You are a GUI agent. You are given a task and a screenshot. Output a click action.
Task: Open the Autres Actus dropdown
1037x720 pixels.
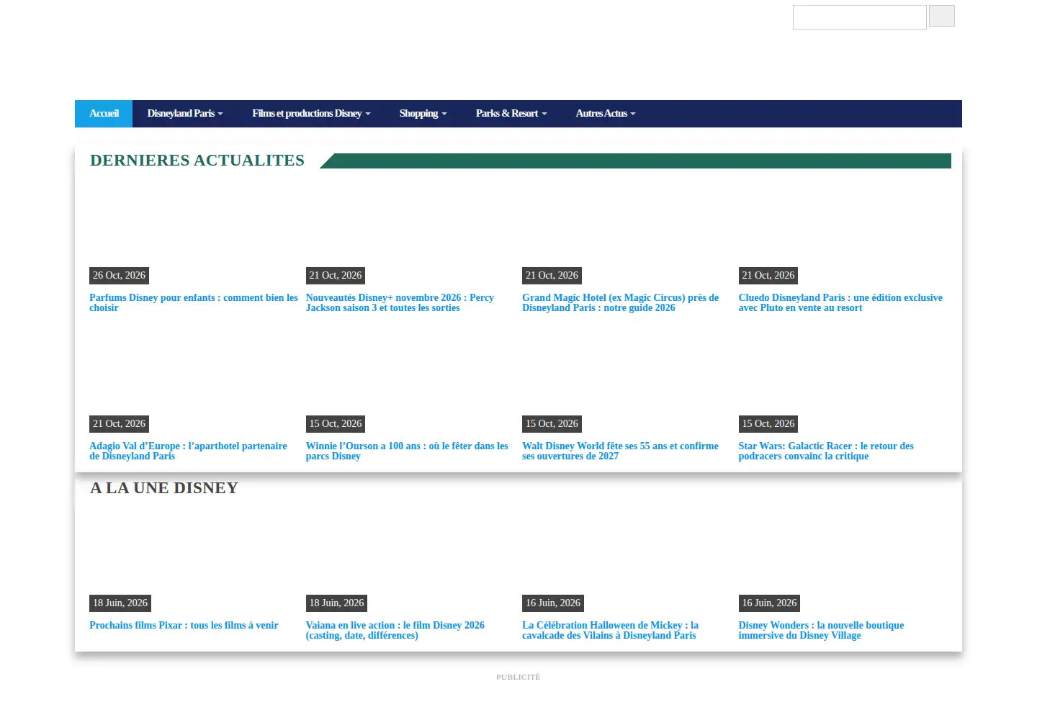606,114
